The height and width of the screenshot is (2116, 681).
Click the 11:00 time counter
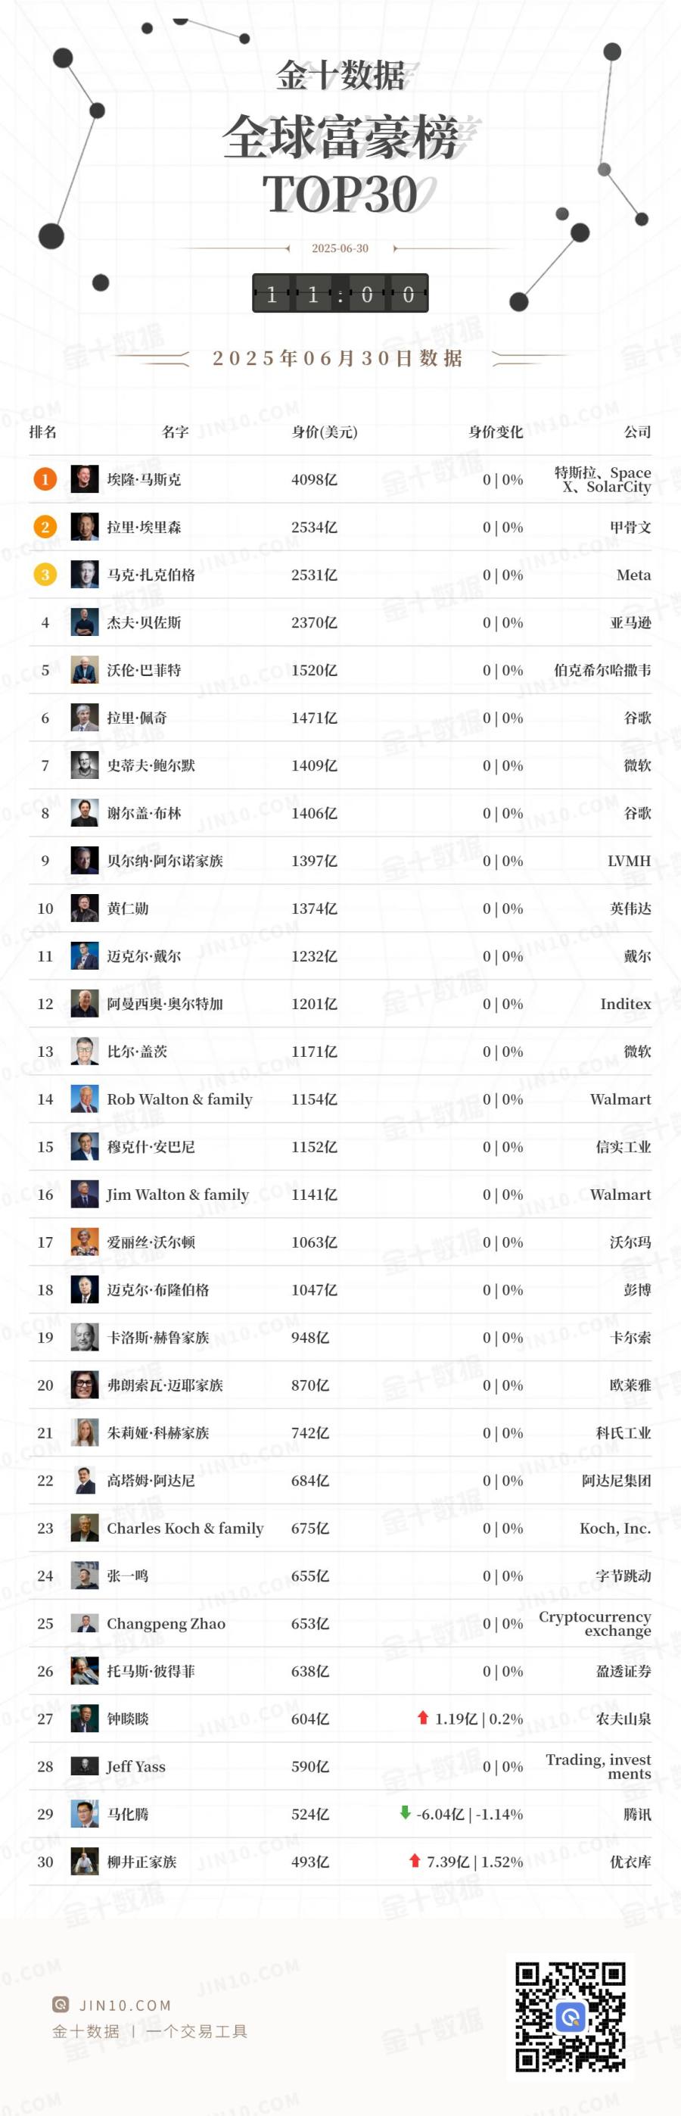click(x=340, y=293)
